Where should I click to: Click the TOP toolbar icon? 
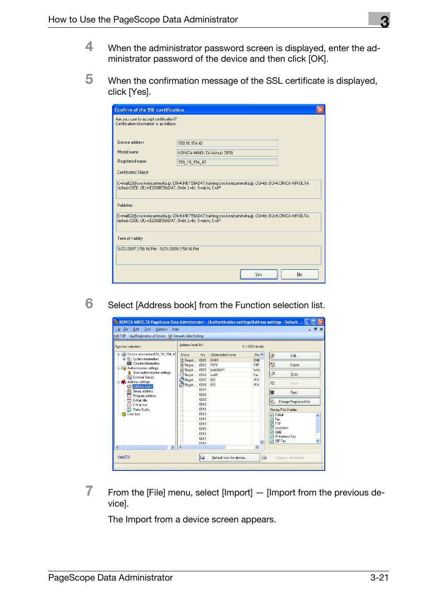tap(117, 336)
